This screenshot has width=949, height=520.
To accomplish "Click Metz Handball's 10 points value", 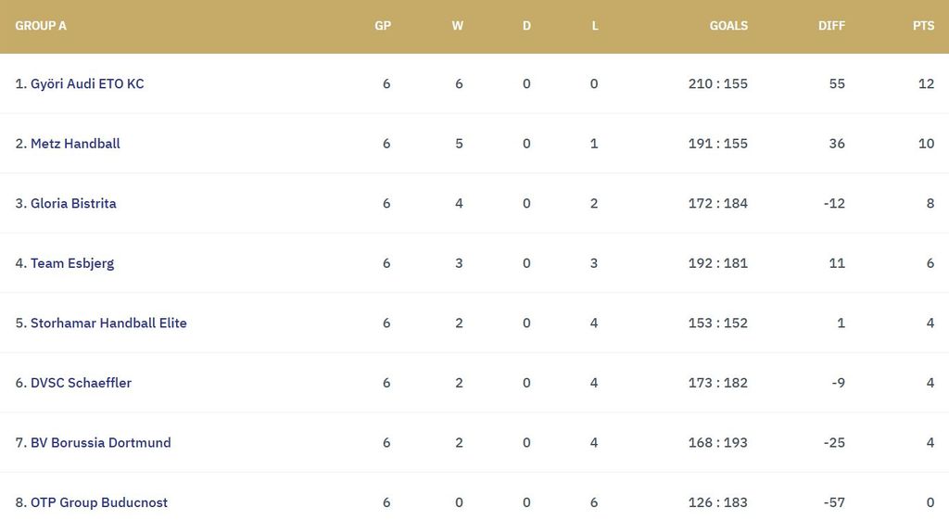I will (x=926, y=144).
